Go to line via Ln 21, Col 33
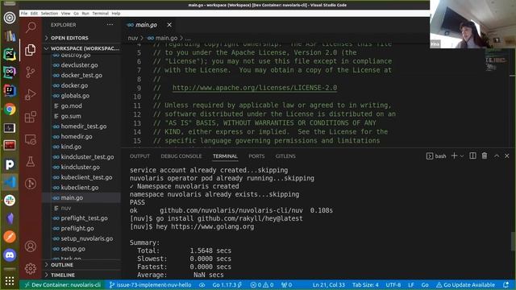This screenshot has height=290, width=516. [x=328, y=284]
